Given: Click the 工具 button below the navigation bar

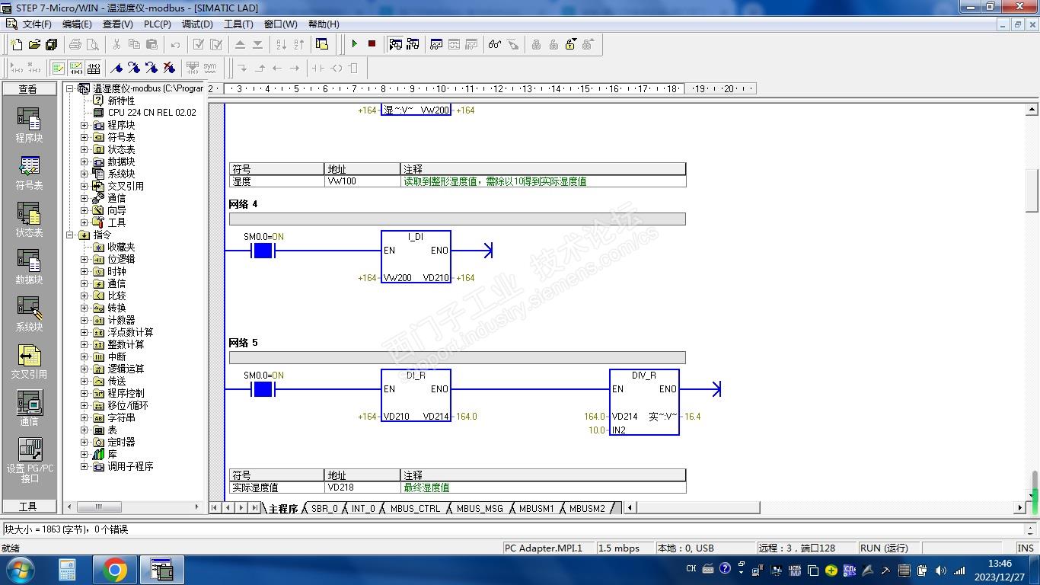Looking at the screenshot, I should (28, 507).
